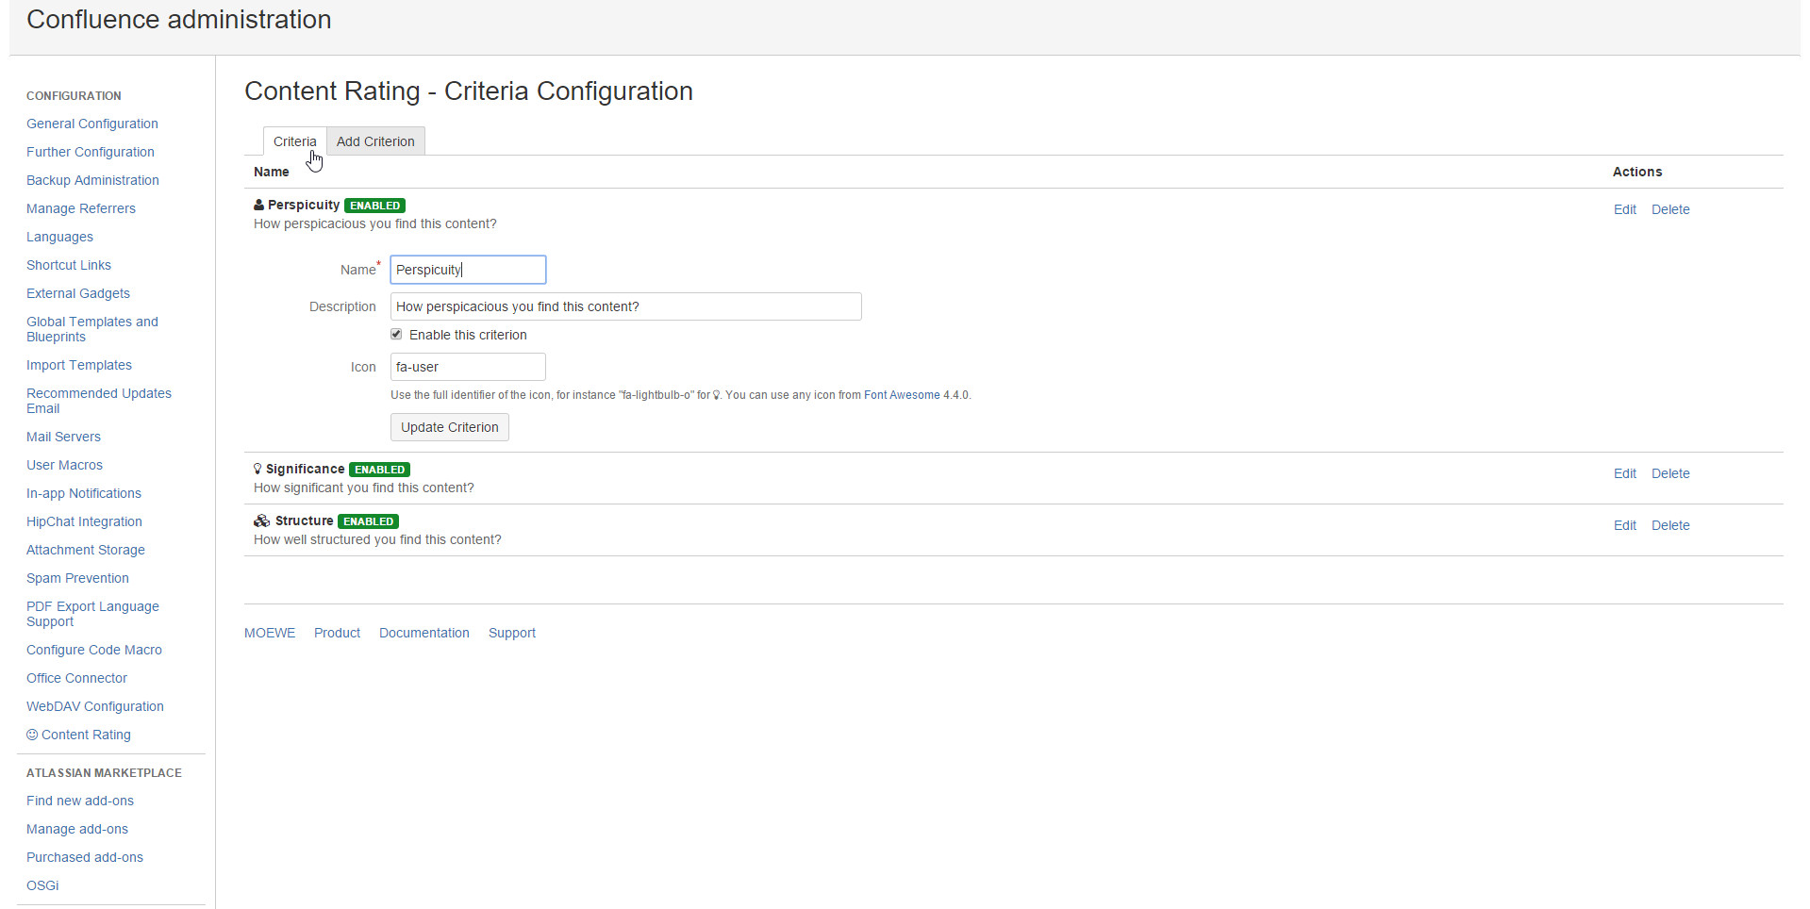
Task: Click the Significance ENABLED badge
Action: pyautogui.click(x=379, y=470)
